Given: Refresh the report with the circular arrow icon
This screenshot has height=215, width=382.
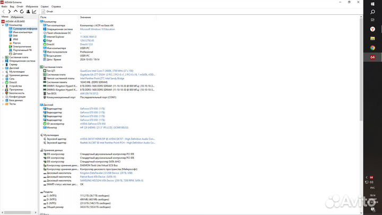Looking at the screenshot, I should tap(22, 12).
